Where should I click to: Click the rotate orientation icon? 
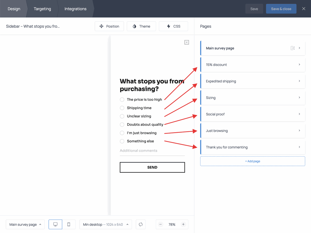click(x=140, y=224)
